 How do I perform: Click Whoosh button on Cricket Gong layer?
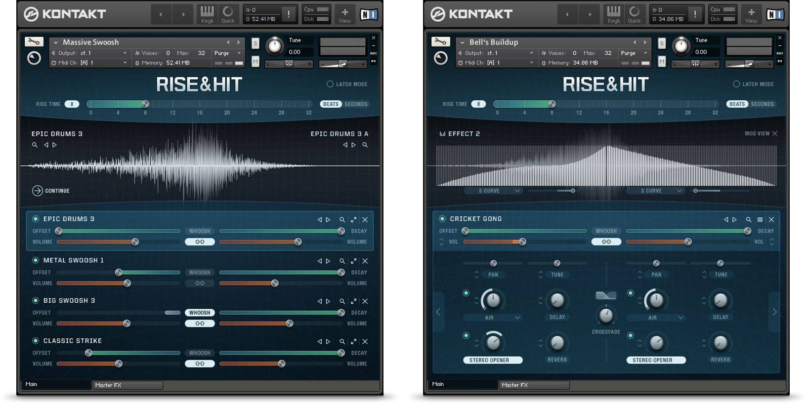(x=606, y=231)
